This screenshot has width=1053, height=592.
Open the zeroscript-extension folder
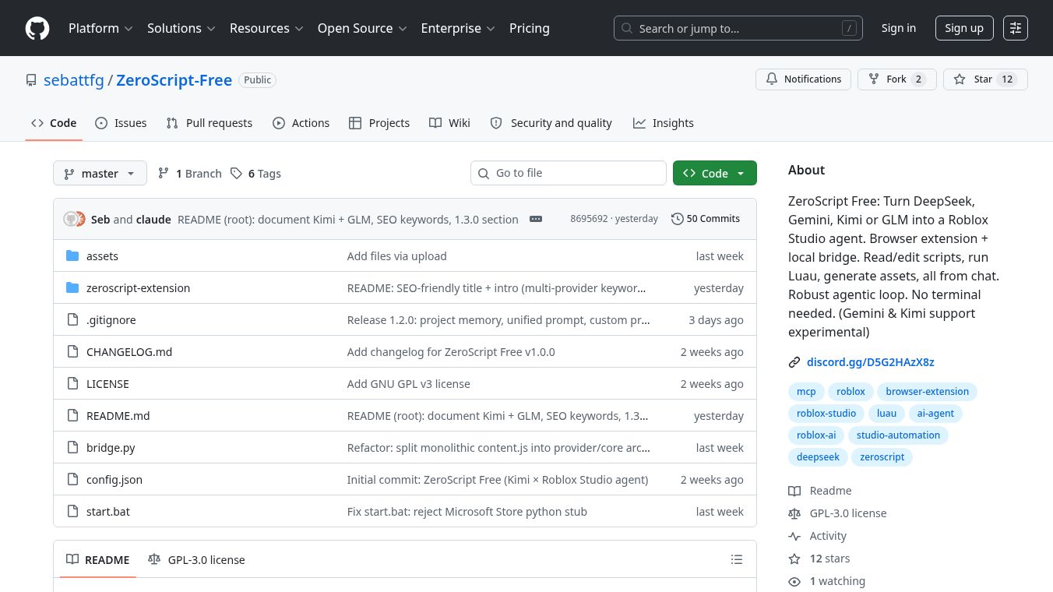point(138,288)
